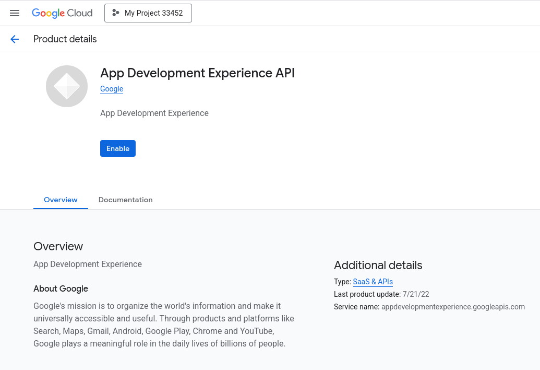Go back using the left arrow
540x370 pixels.
[x=15, y=39]
